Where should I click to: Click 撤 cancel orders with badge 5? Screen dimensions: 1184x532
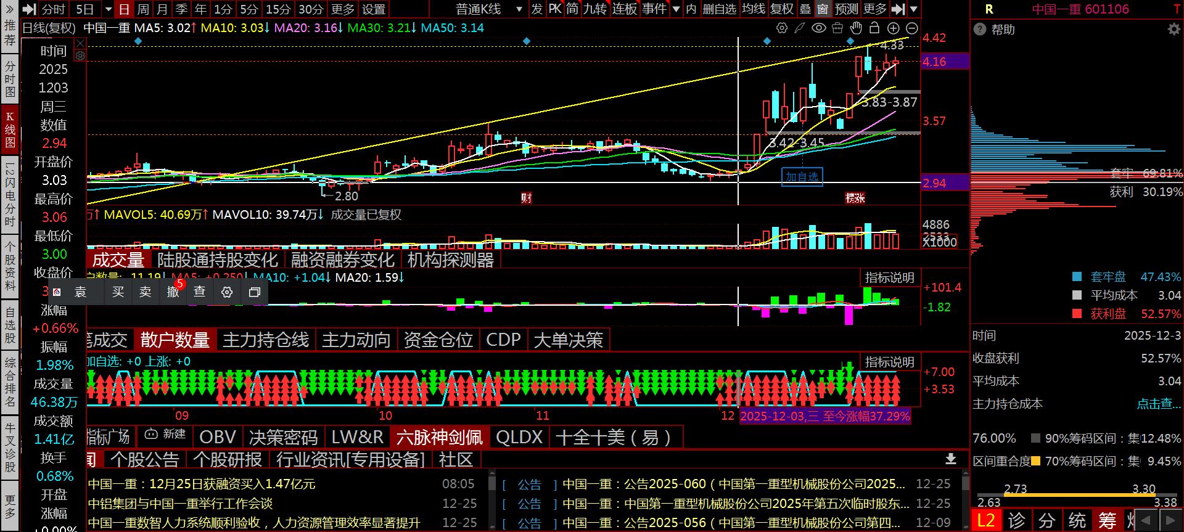[173, 292]
